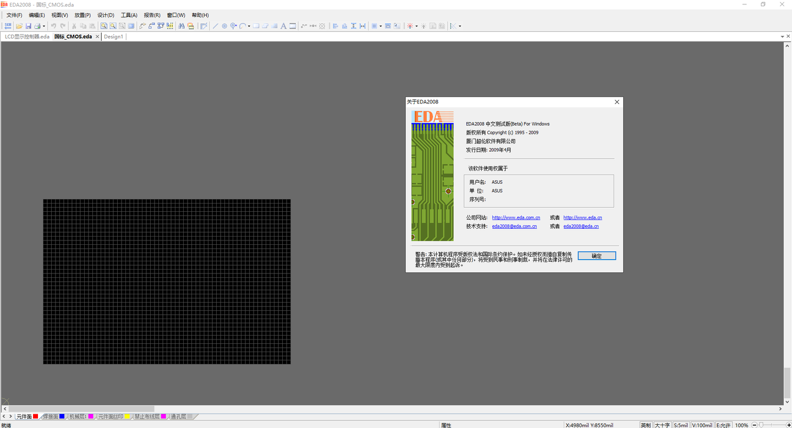Select the 元件面丝印 layer tab
The height and width of the screenshot is (428, 792).
[x=114, y=417]
